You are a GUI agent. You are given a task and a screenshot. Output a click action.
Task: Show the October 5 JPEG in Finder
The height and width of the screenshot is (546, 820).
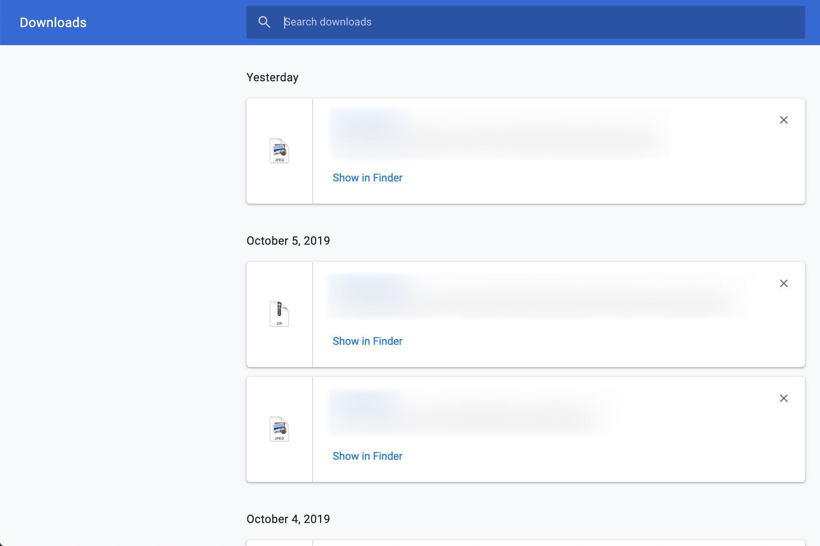[x=367, y=456]
